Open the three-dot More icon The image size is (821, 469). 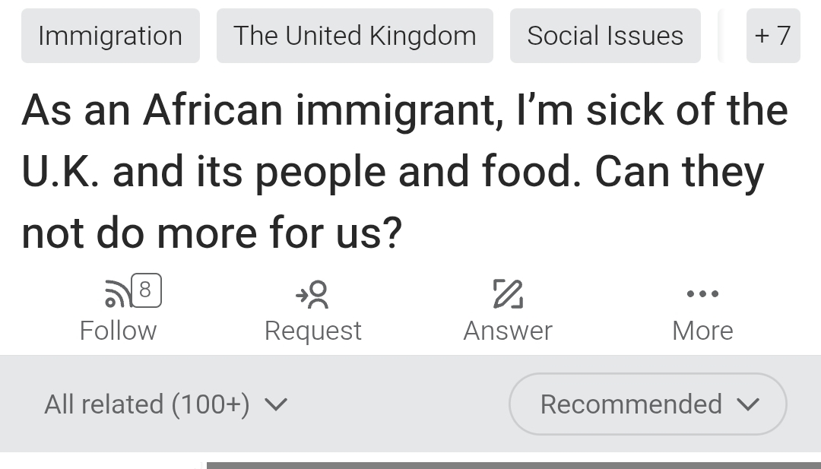click(x=702, y=293)
